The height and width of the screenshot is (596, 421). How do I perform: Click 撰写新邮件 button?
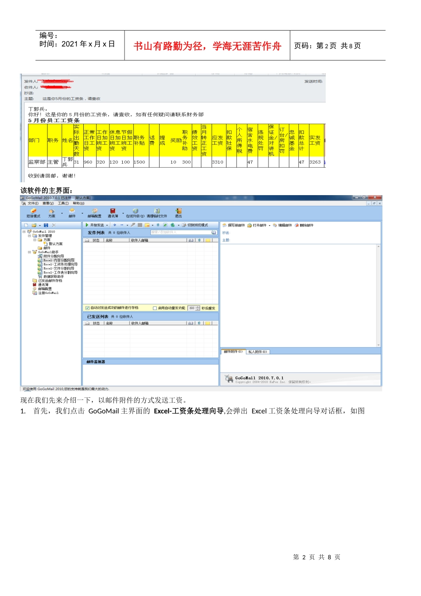(x=234, y=225)
